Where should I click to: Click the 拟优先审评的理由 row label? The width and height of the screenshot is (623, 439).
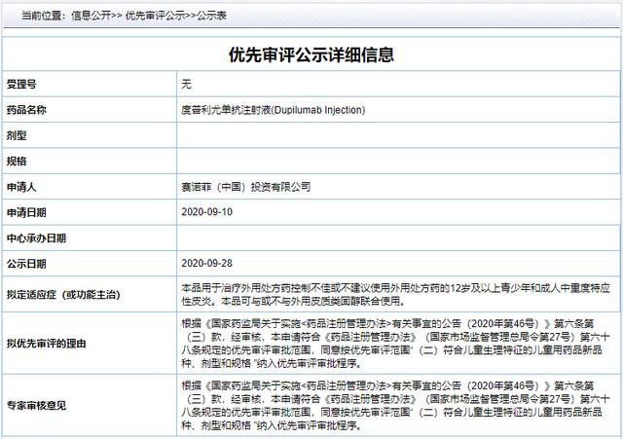(45, 343)
